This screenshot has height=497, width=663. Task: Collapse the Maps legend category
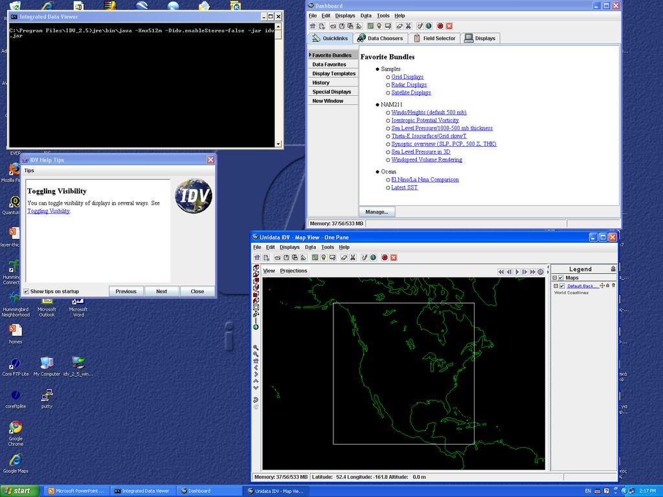pos(555,278)
